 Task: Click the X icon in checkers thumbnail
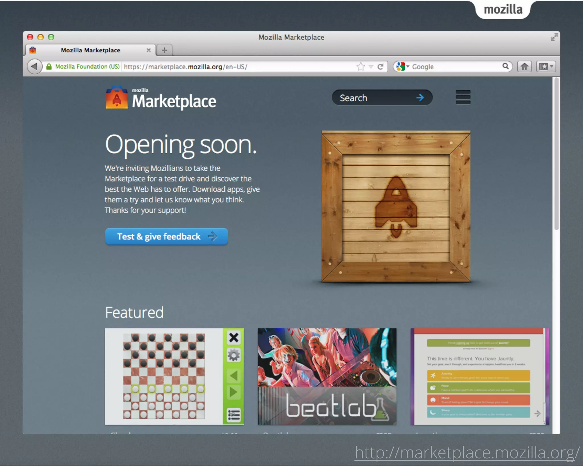(x=234, y=338)
